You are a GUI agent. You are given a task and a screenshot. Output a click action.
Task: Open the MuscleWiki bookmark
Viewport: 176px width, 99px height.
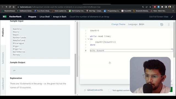127,11
